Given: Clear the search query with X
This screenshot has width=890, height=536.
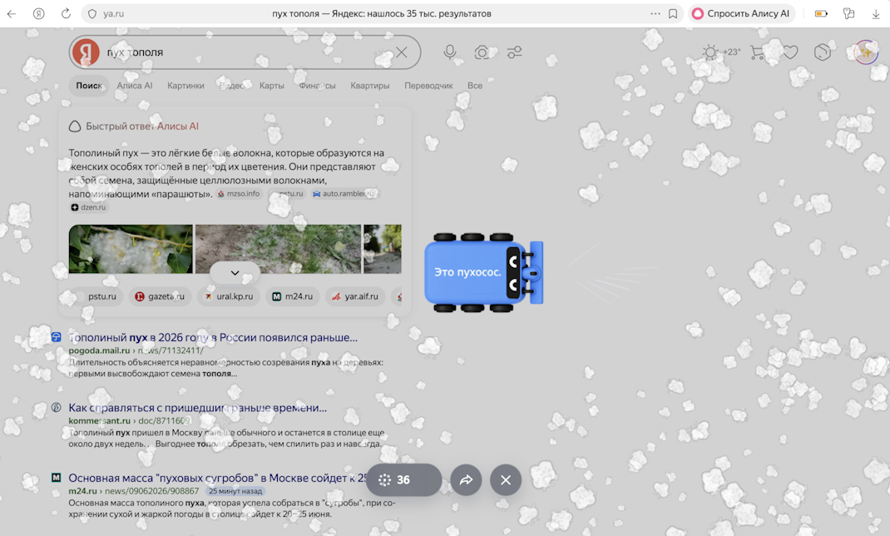Looking at the screenshot, I should 401,52.
